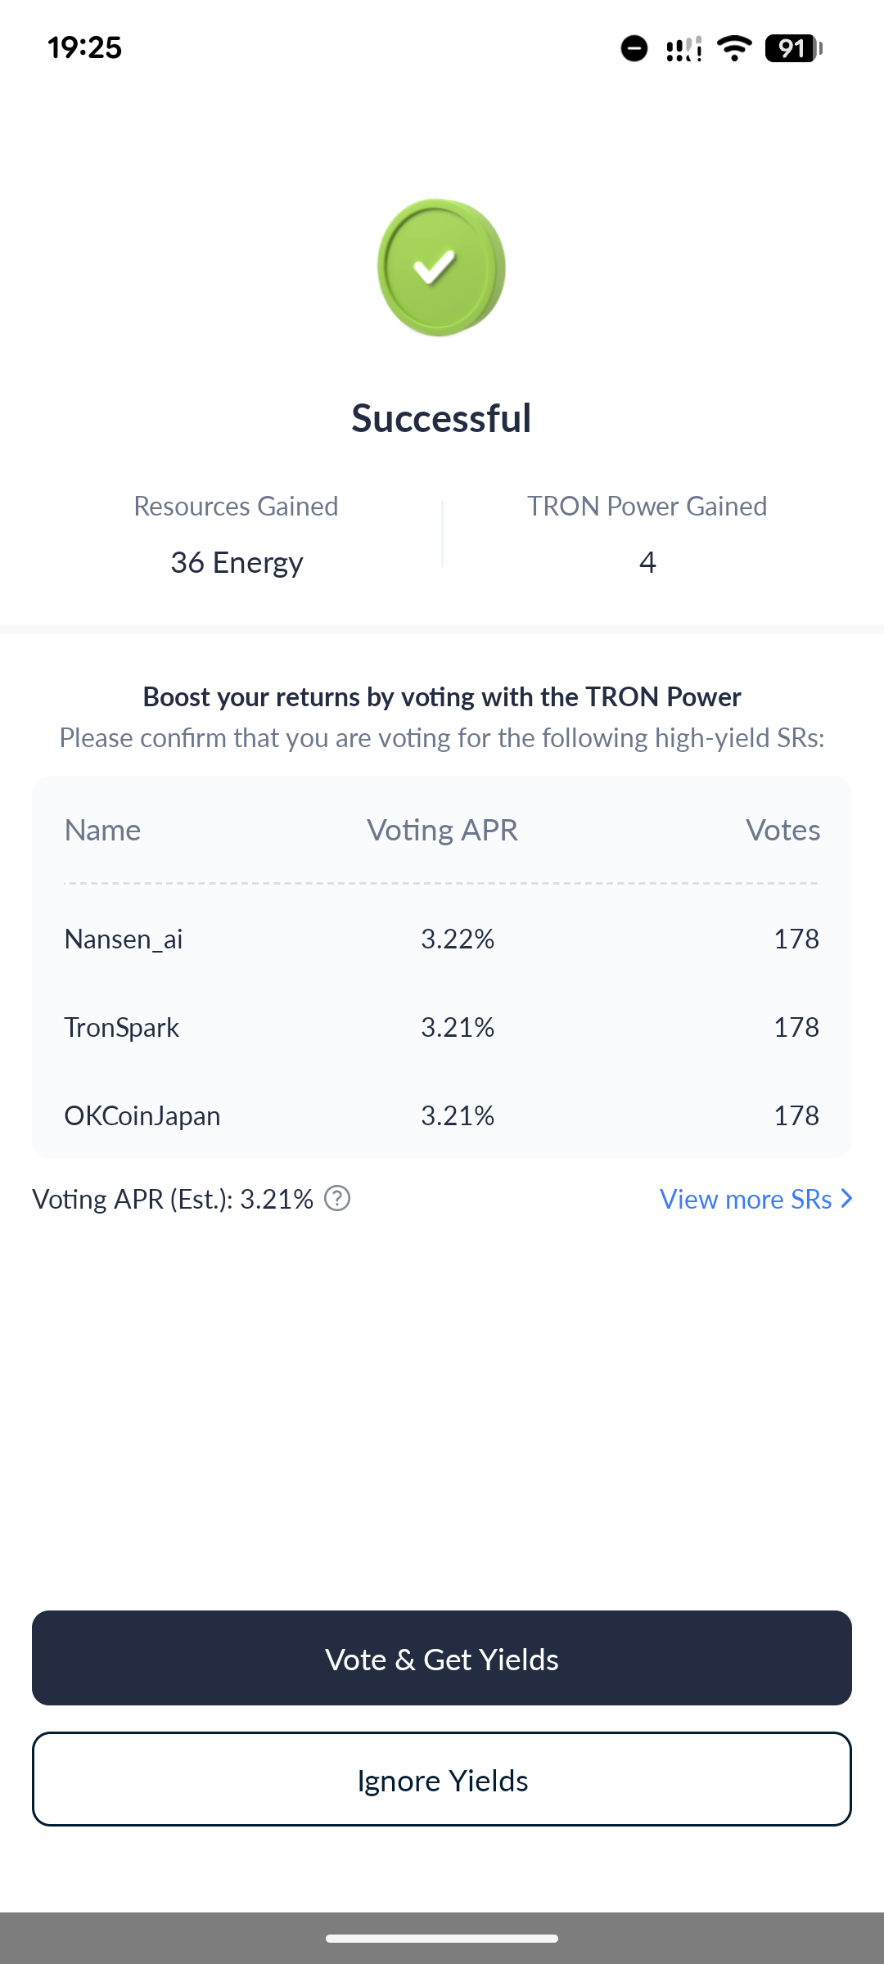Tap the battery level indicator
The image size is (884, 1964).
793,48
